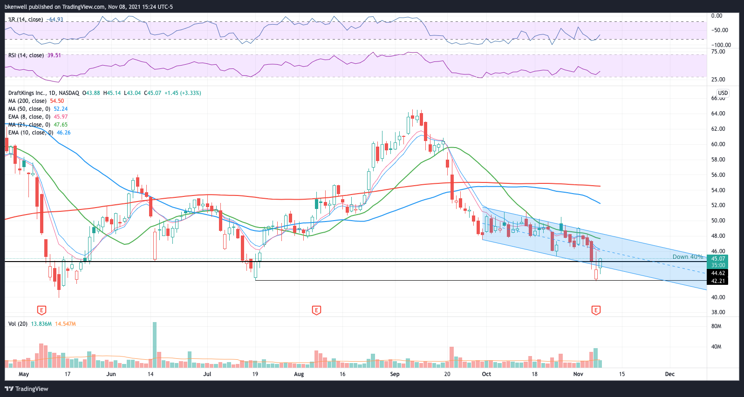The height and width of the screenshot is (397, 744).
Task: Click the RSI (14, close) indicator label
Action: click(x=26, y=55)
